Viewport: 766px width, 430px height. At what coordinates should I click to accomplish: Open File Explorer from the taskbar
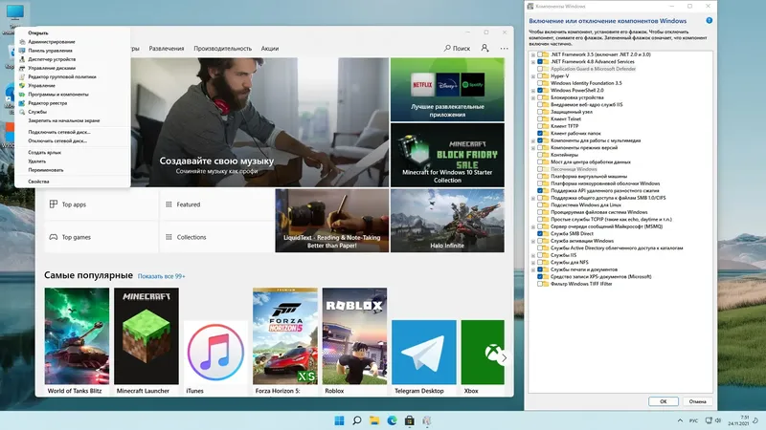(x=374, y=420)
